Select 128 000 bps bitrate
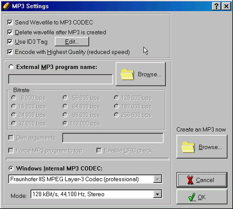This screenshot has height=209, width=233. pos(116,98)
